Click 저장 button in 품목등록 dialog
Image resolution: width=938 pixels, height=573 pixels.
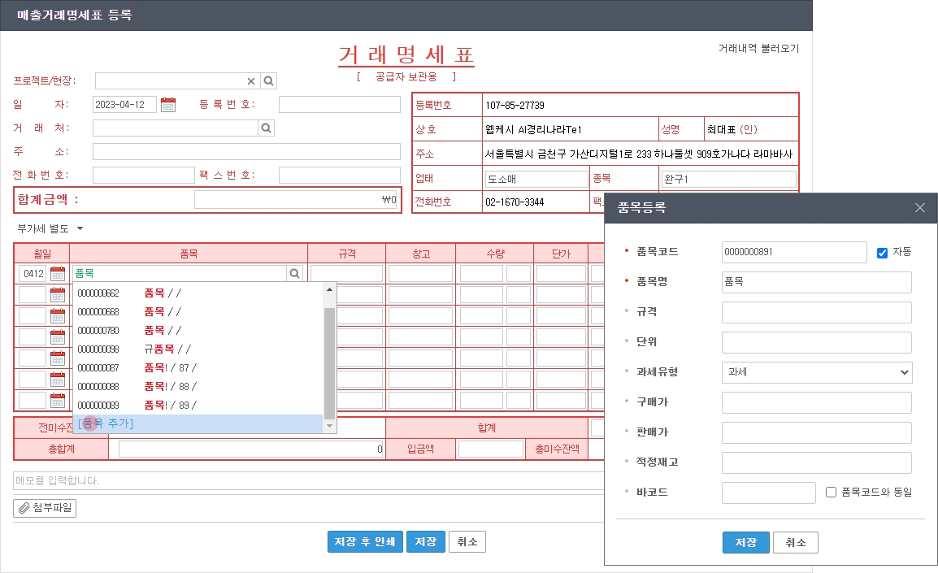click(745, 543)
